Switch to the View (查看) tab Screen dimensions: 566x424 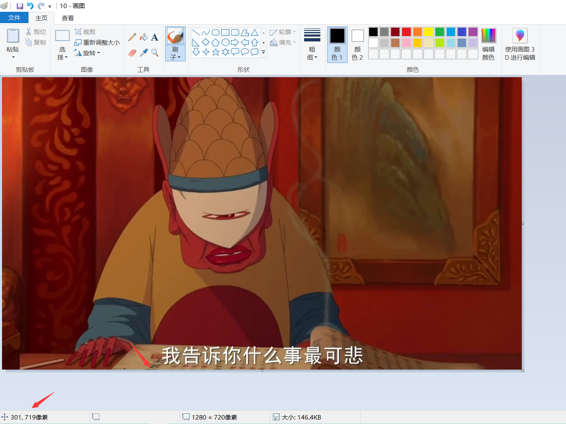click(68, 18)
